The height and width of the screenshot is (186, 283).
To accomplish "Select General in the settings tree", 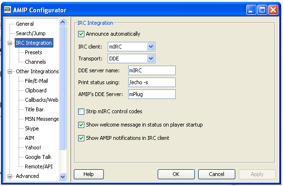I will [25, 24].
